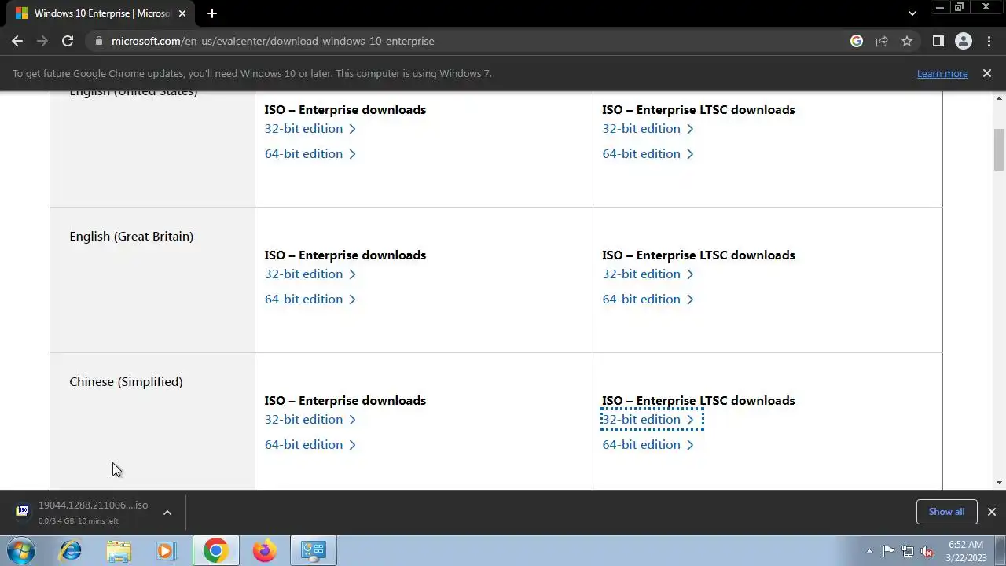The image size is (1006, 566).
Task: Search tabs with the down chevron
Action: 912,13
